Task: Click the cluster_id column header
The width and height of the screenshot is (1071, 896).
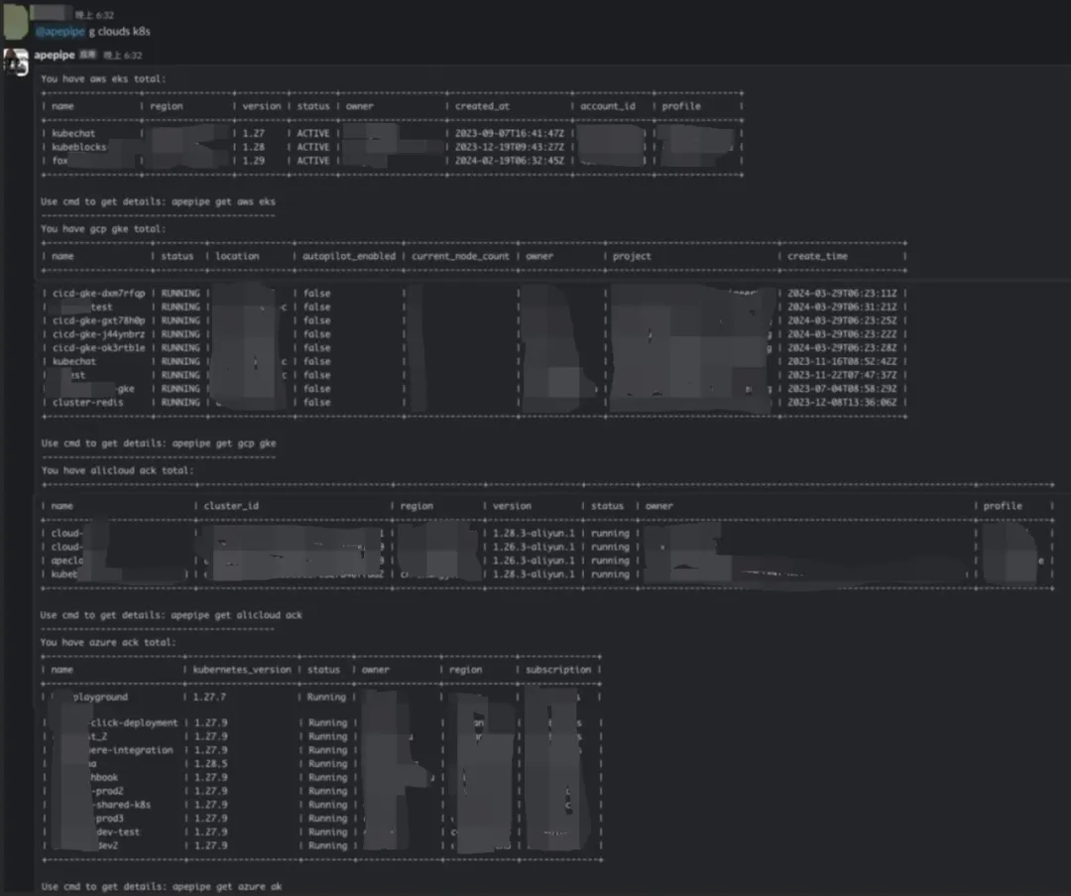Action: tap(232, 506)
